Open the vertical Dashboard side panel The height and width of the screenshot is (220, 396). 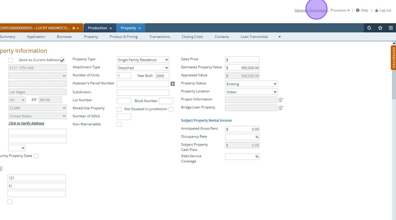point(393,58)
